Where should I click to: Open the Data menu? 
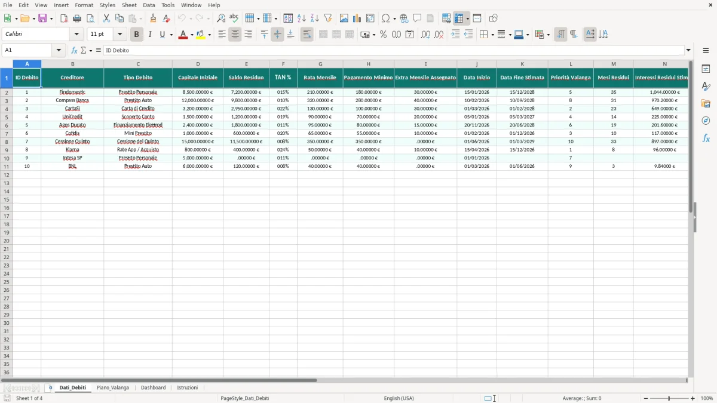point(149,5)
